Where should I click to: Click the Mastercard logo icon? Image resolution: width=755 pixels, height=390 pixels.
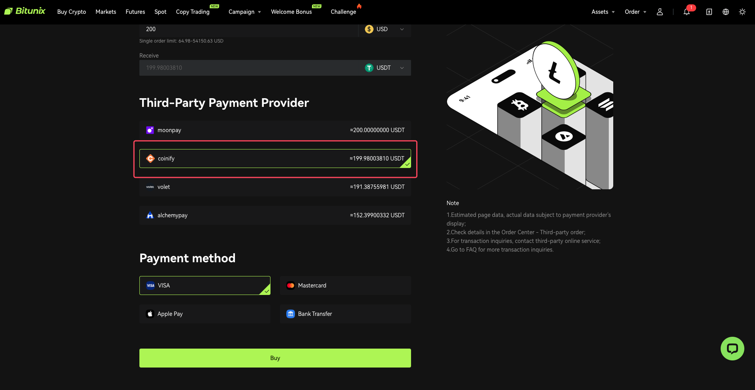tap(291, 286)
